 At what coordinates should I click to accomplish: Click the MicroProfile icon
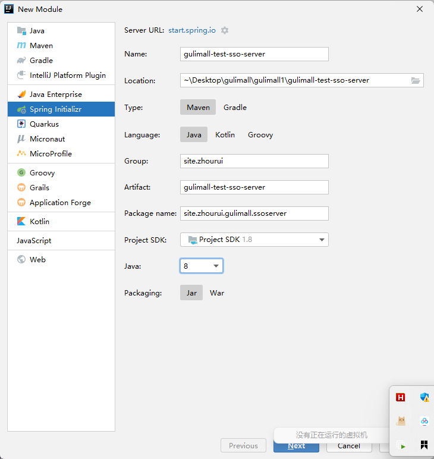coord(21,153)
